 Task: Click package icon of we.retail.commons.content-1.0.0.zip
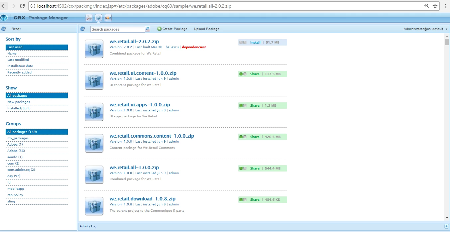[x=94, y=143]
